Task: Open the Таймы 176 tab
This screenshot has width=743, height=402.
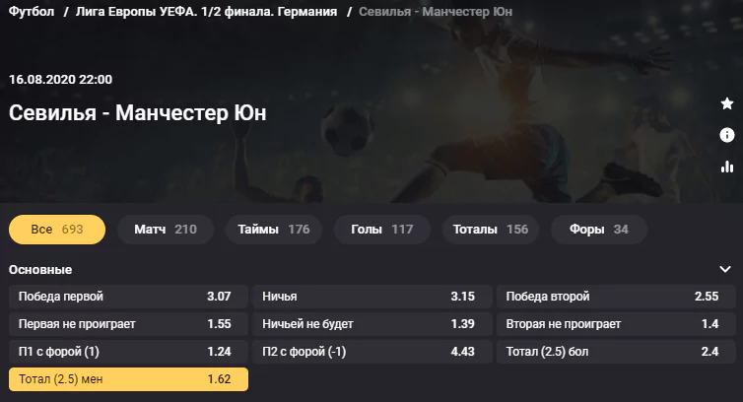Action: click(274, 230)
